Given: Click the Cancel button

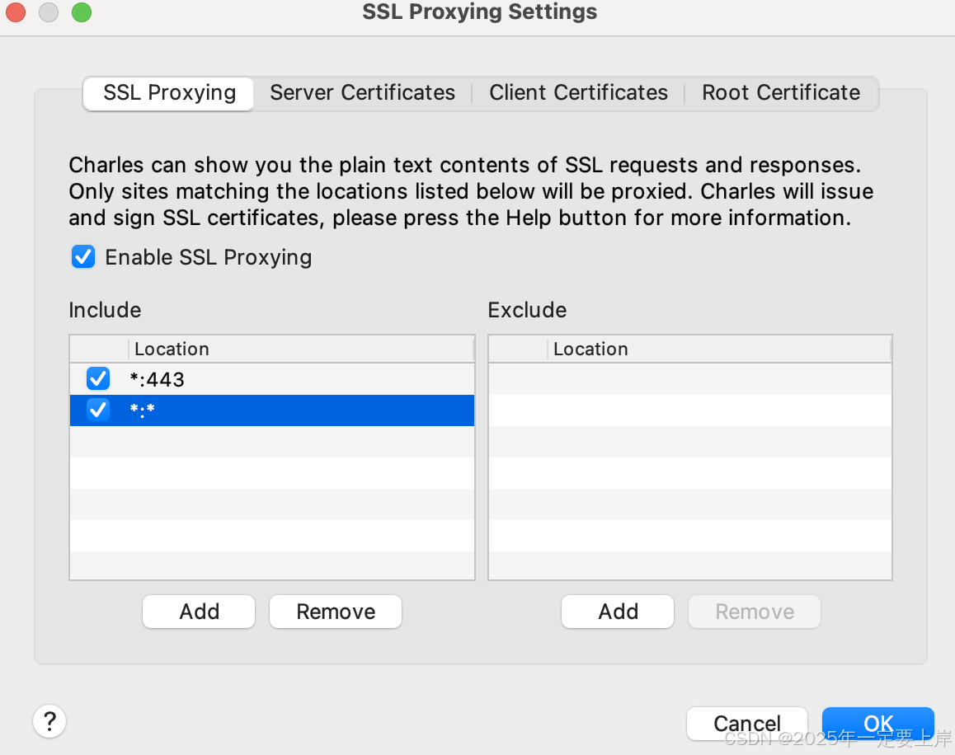Looking at the screenshot, I should pos(746,724).
